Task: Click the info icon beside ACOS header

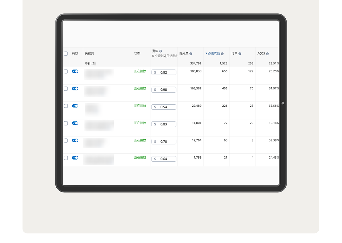Action: coord(267,54)
